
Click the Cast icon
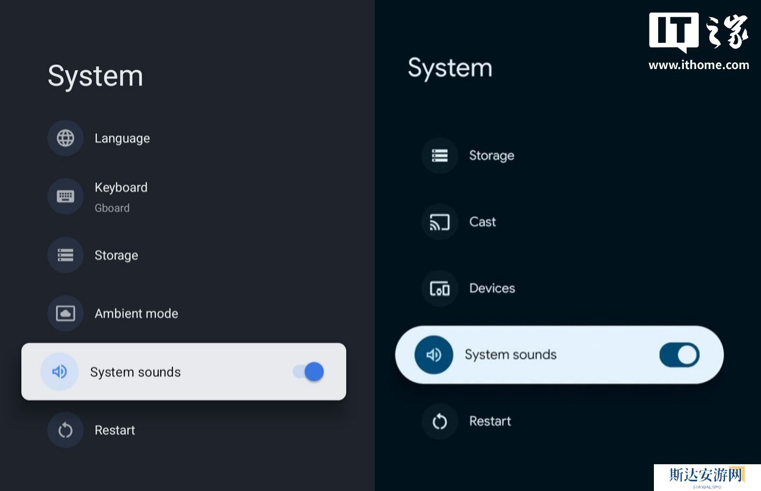point(440,222)
